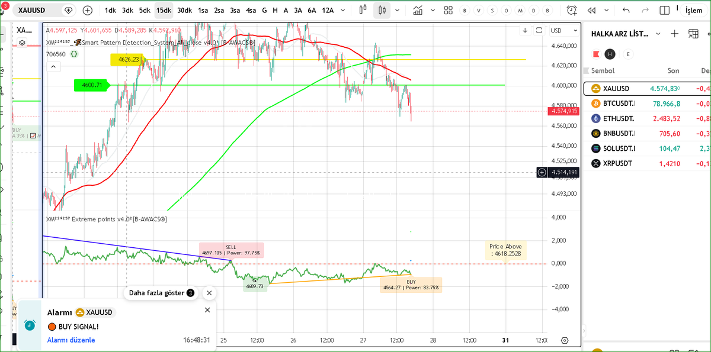This screenshot has height=352, width=711.
Task: Start bar replay with the rewind icon
Action: (x=591, y=10)
